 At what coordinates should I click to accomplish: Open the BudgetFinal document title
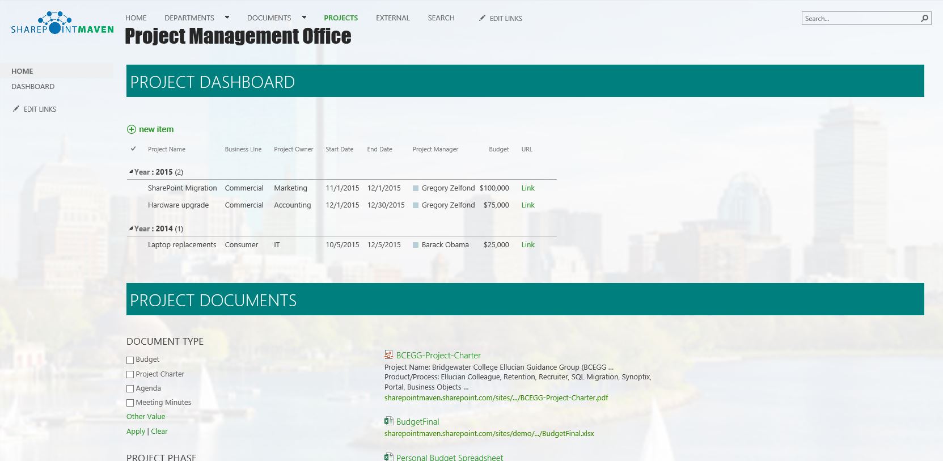(x=418, y=422)
